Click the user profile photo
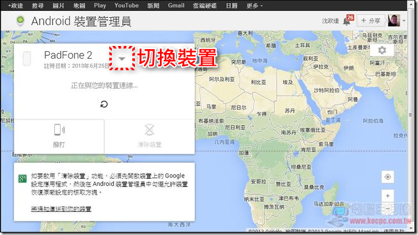This screenshot has height=235, width=418. point(394,20)
